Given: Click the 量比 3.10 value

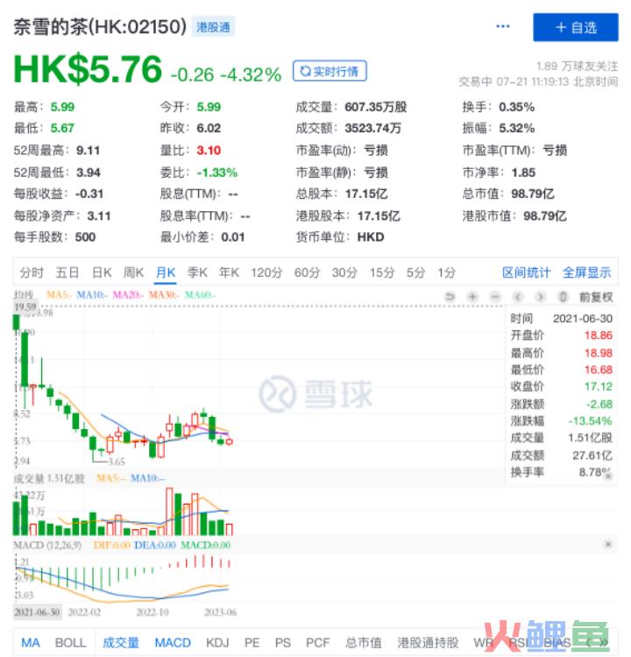Looking at the screenshot, I should 209,150.
